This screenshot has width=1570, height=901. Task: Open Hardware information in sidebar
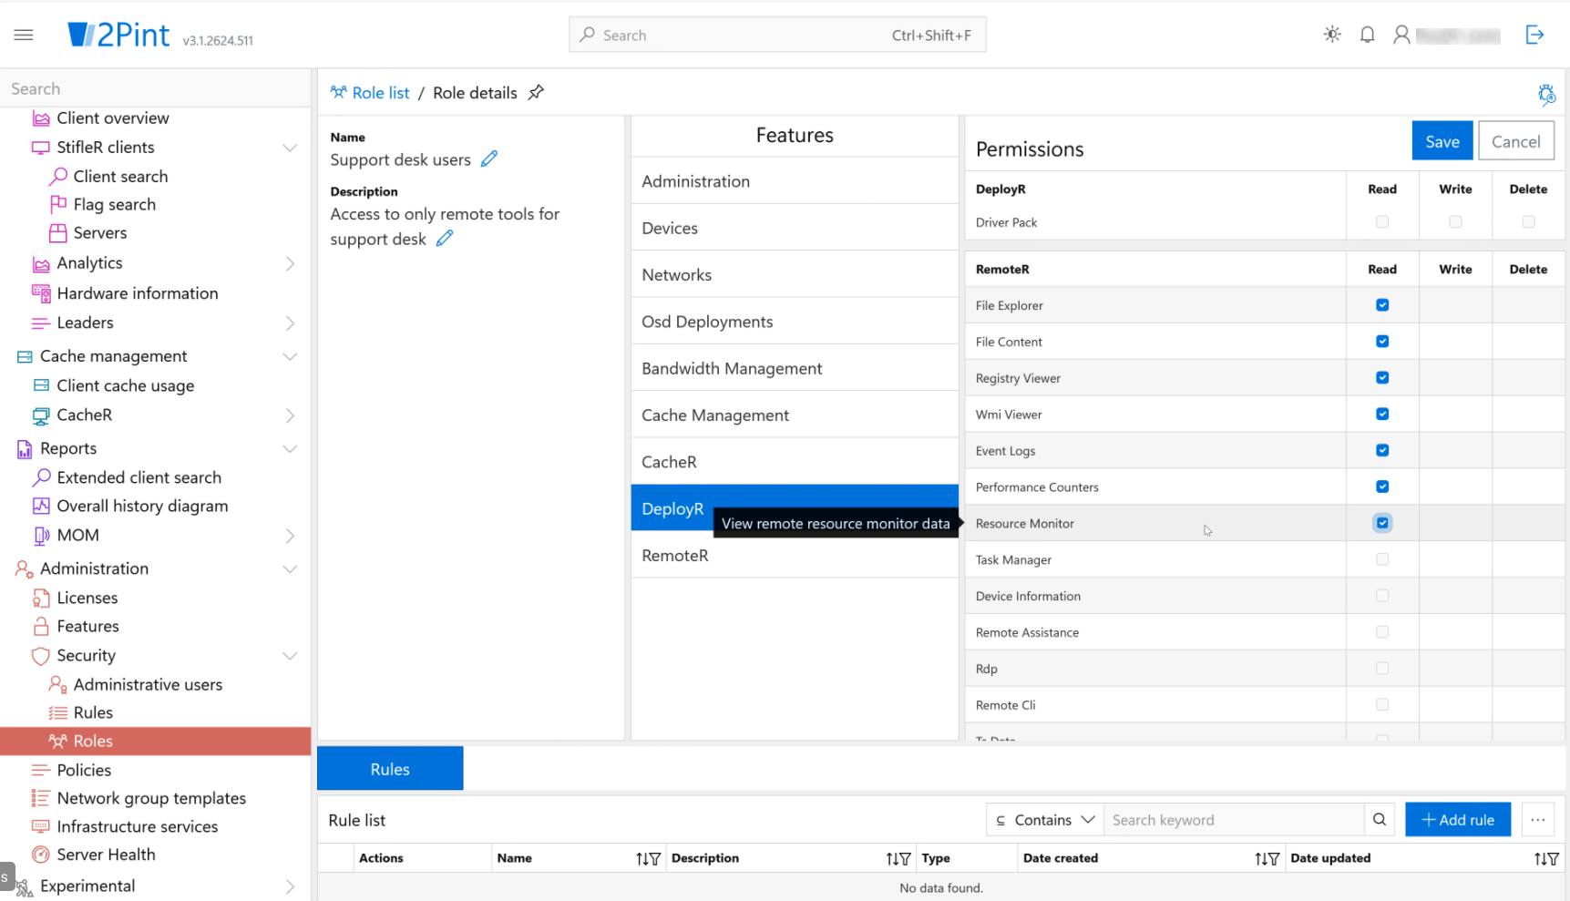pyautogui.click(x=137, y=293)
